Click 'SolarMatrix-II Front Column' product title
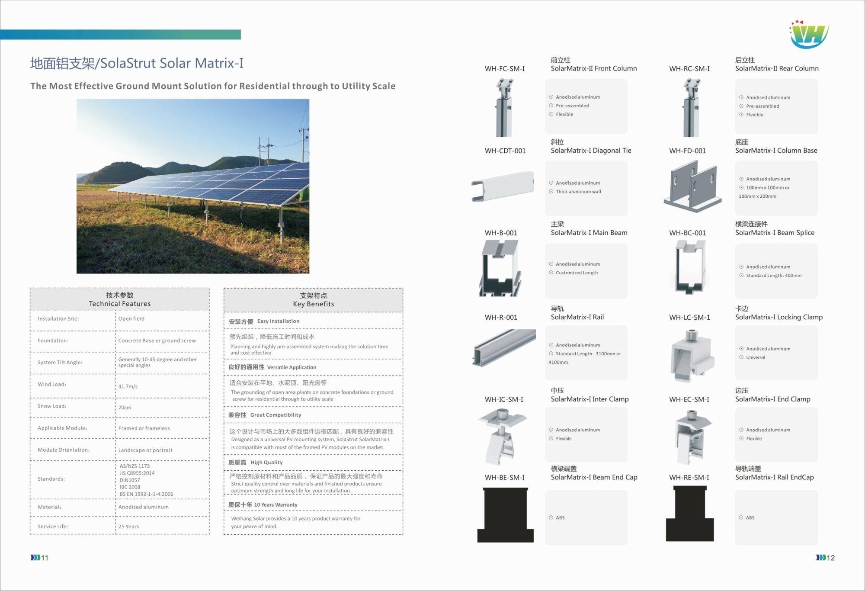The width and height of the screenshot is (865, 591). click(594, 68)
